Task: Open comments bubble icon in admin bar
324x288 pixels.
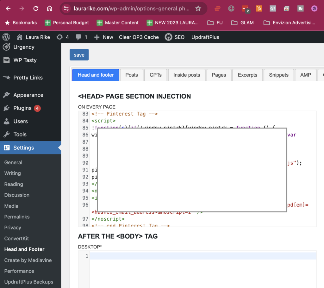Action: coord(81,37)
